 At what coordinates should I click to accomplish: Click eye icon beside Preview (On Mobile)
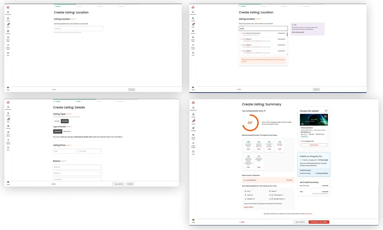(x=326, y=111)
